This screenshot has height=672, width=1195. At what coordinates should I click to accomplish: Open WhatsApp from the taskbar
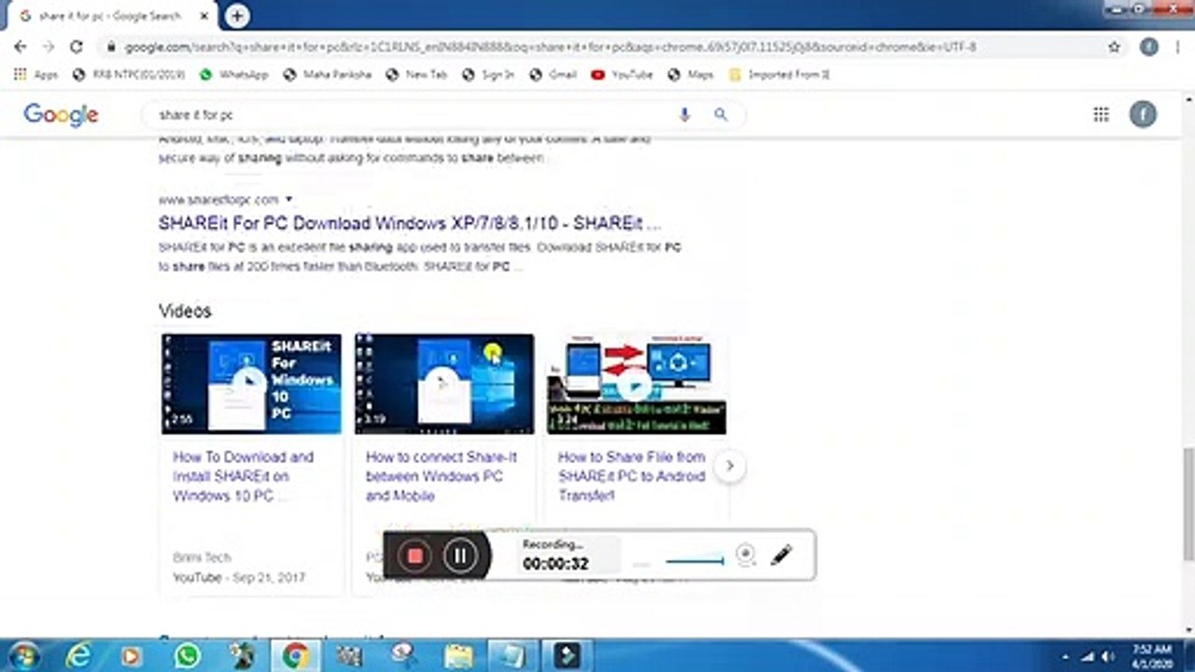click(x=187, y=655)
